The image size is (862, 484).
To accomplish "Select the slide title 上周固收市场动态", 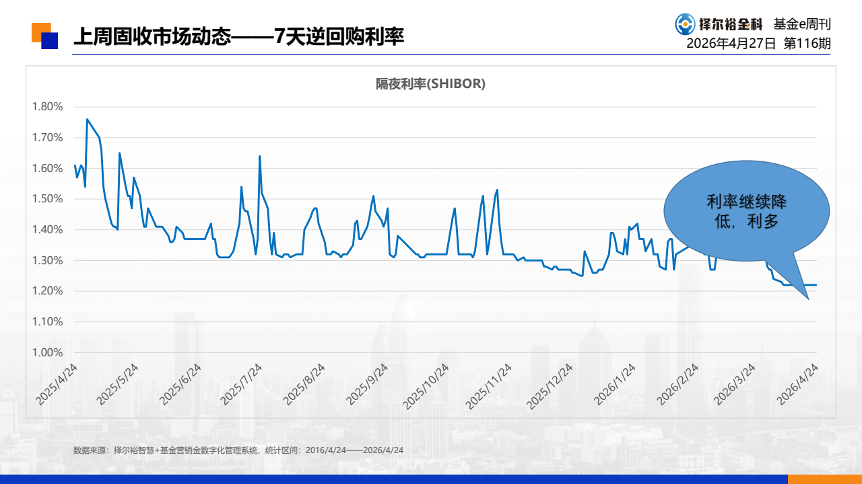I will 152,36.
